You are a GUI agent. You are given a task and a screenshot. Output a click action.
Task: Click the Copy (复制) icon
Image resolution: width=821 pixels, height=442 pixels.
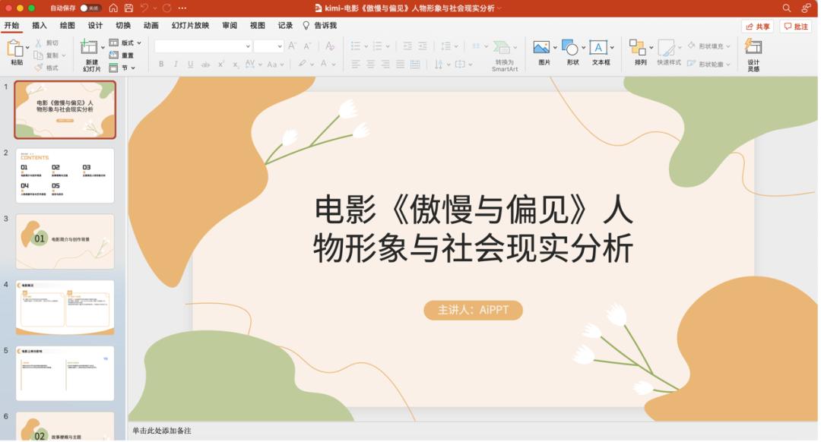click(x=38, y=55)
